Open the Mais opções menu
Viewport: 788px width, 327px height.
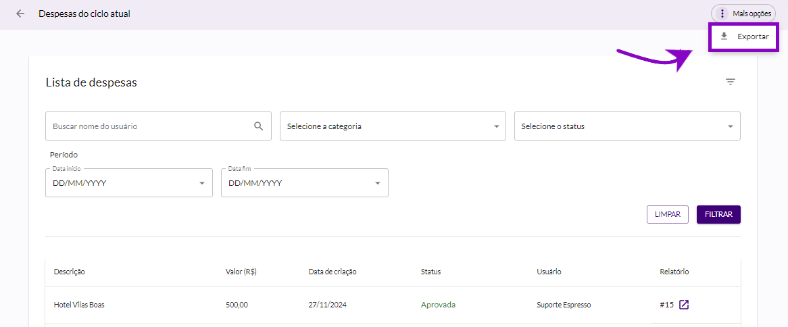tap(743, 14)
